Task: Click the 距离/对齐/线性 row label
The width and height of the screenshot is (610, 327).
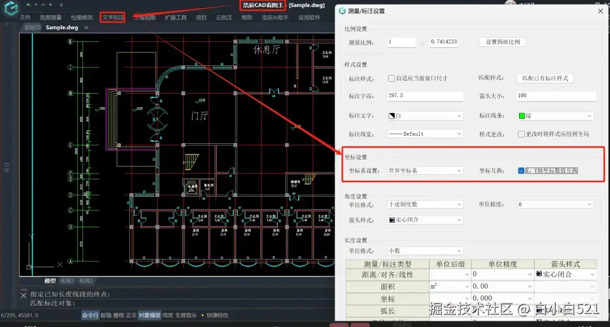Action: click(x=387, y=275)
